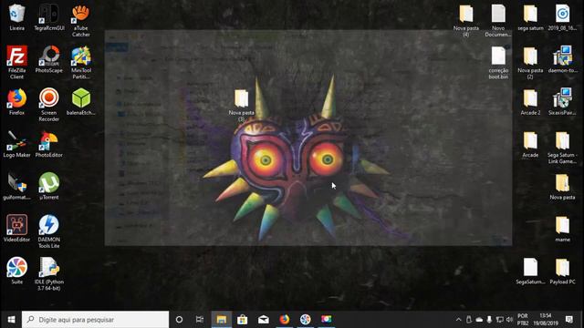
Task: Select the Suite desktop shortcut
Action: [16, 271]
